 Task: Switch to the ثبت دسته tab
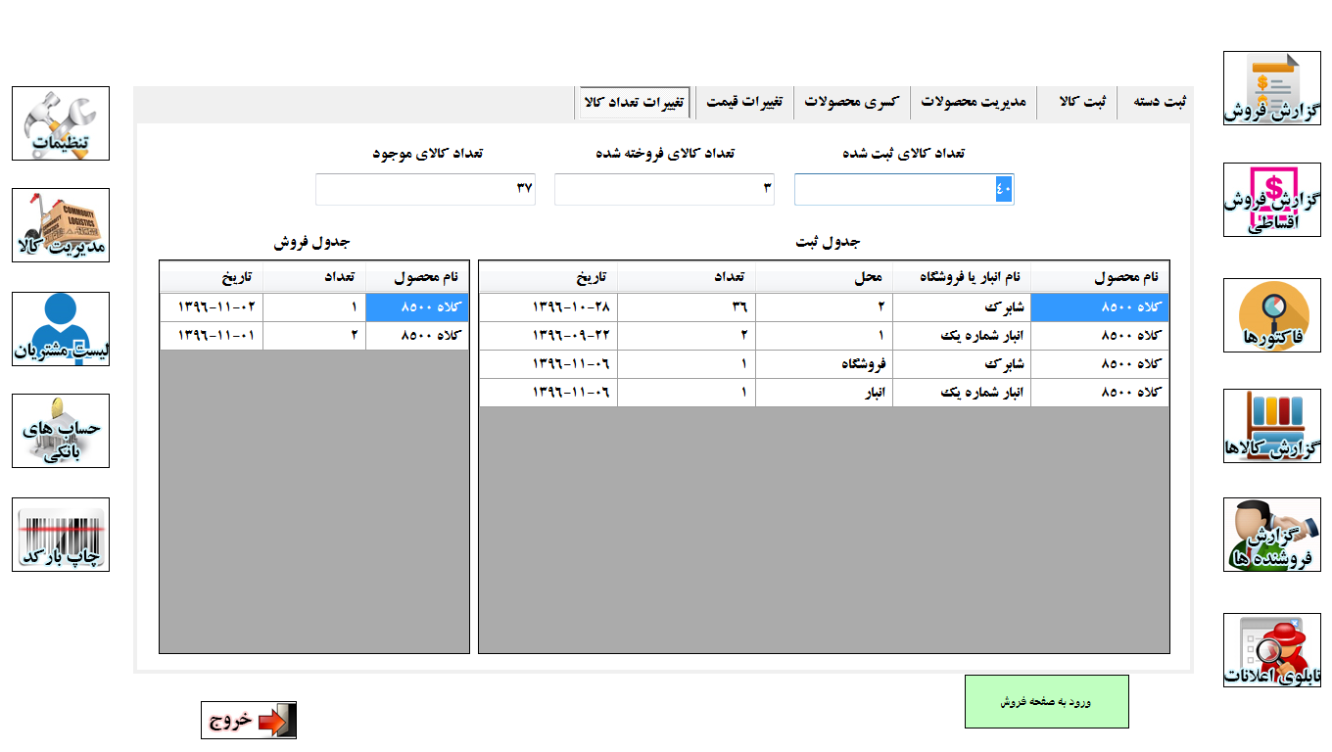(x=1159, y=103)
